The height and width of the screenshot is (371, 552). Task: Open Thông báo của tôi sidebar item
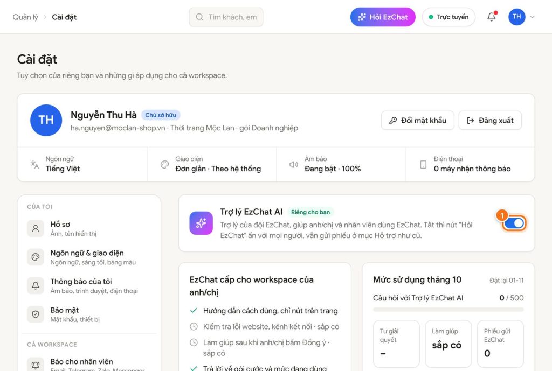pyautogui.click(x=89, y=285)
